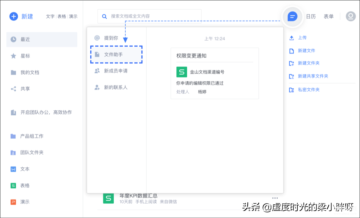Open 表单 in the top bar
This screenshot has width=360, height=218.
tap(329, 17)
